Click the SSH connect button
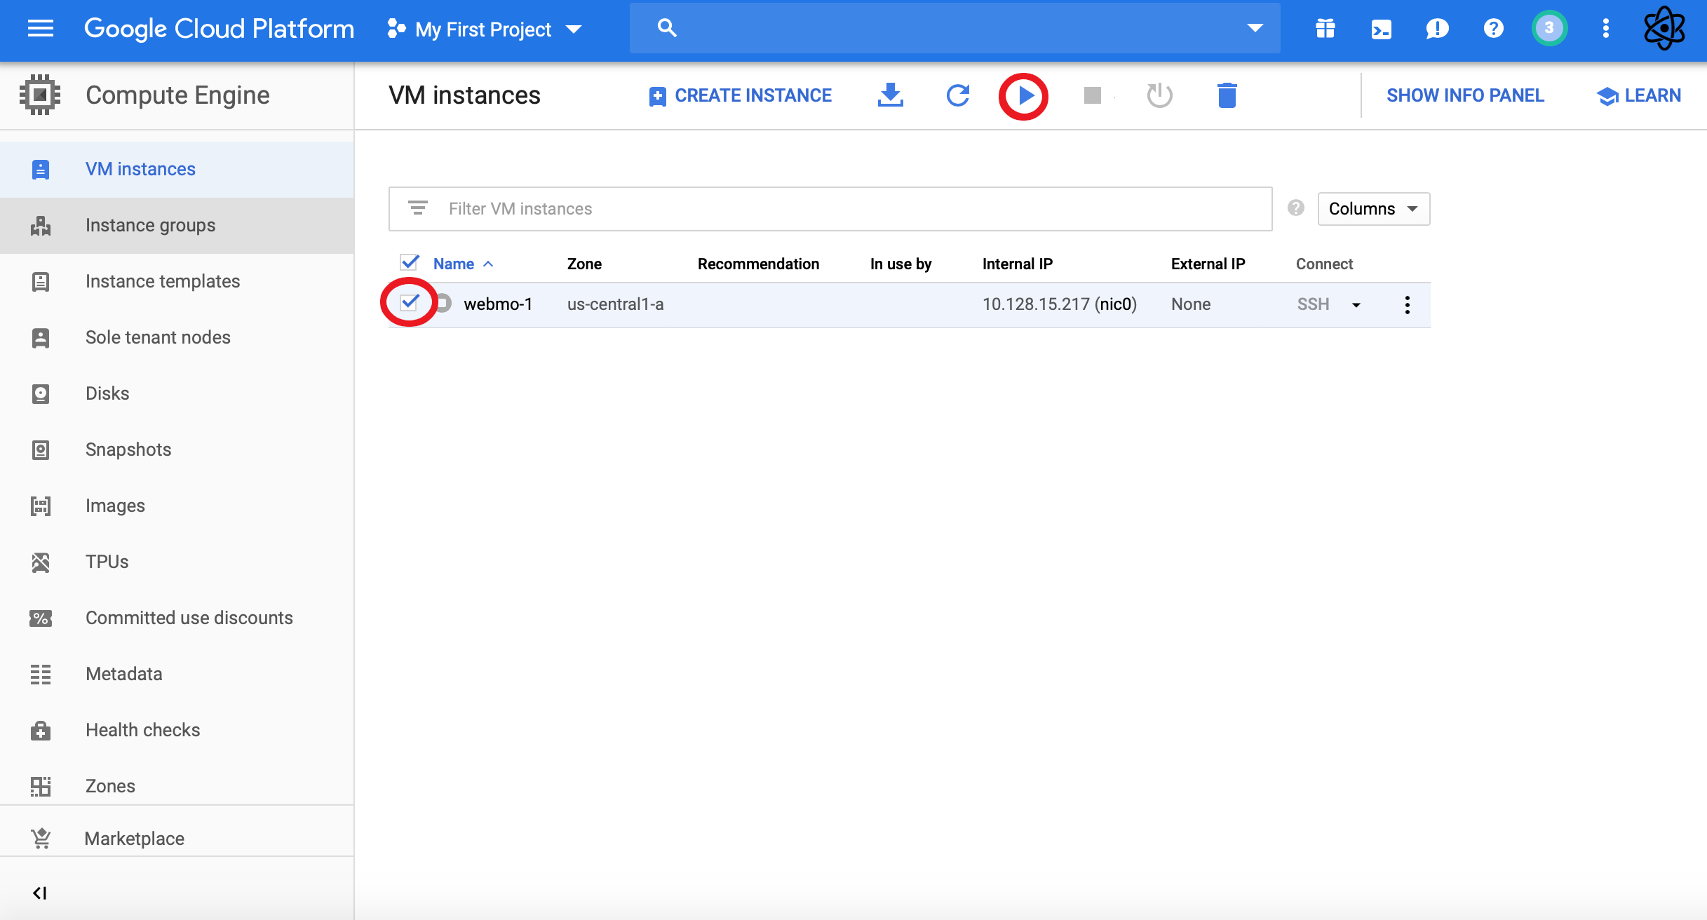The width and height of the screenshot is (1707, 920). 1313,304
